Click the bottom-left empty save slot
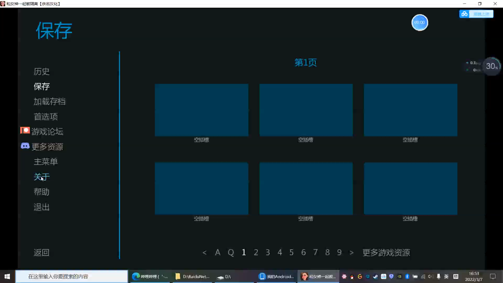Screen dimensions: 503x283 tap(202, 189)
